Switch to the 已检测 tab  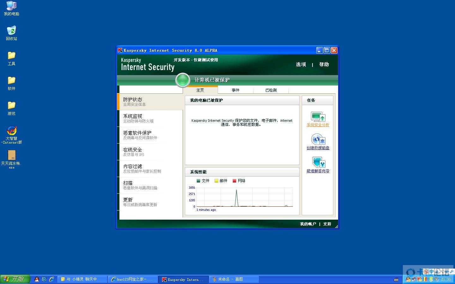[x=271, y=90]
